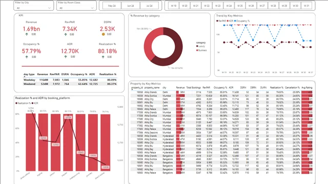The width and height of the screenshot is (328, 184).
Task: Click the ADR KPI green up arrow
Action: (66, 57)
